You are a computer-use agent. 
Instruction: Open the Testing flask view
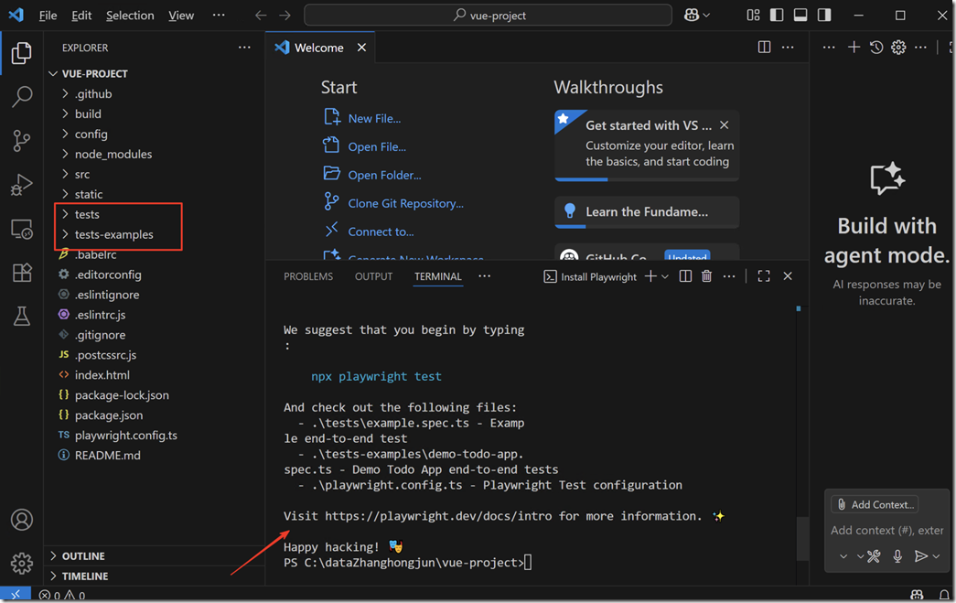coord(21,316)
